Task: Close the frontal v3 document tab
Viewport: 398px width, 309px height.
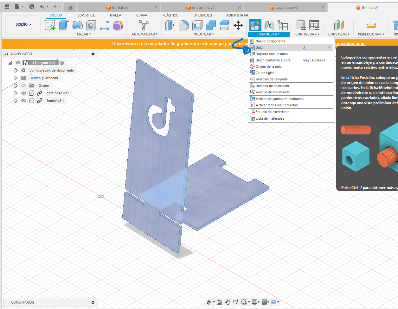Action: tap(156, 8)
